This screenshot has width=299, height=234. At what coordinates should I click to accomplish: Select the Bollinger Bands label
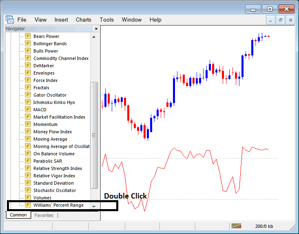pos(50,44)
